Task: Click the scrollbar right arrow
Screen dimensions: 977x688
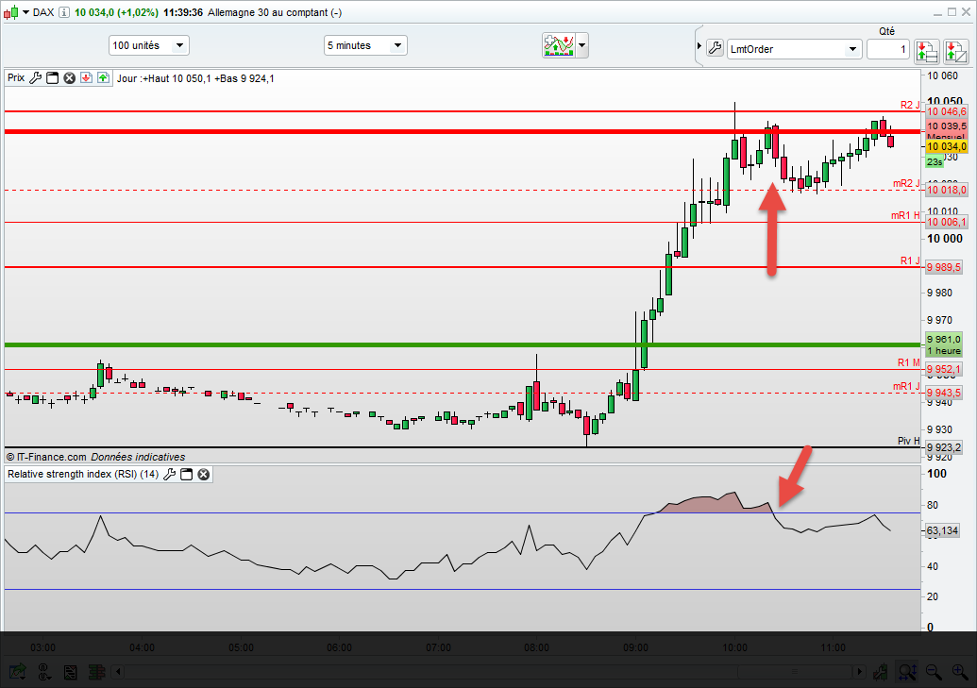Action: (860, 672)
